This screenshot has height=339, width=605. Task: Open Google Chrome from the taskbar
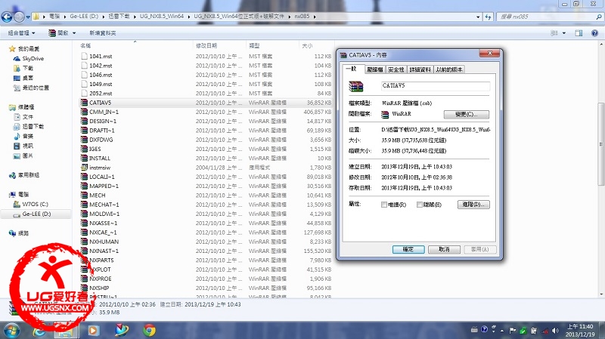tap(149, 330)
